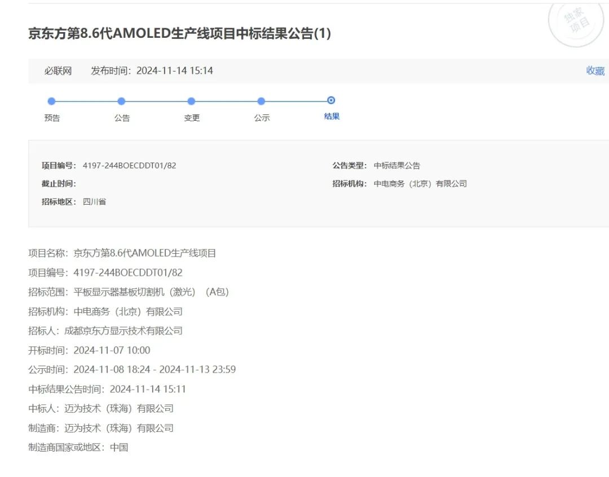The width and height of the screenshot is (609, 477).
Task: Open the 预告 stage label
Action: click(x=52, y=118)
